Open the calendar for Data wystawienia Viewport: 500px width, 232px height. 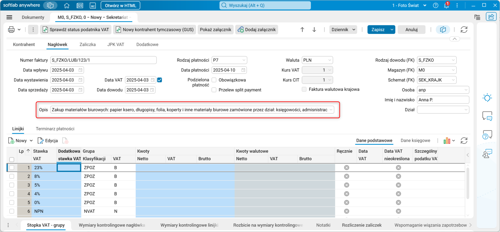click(81, 80)
